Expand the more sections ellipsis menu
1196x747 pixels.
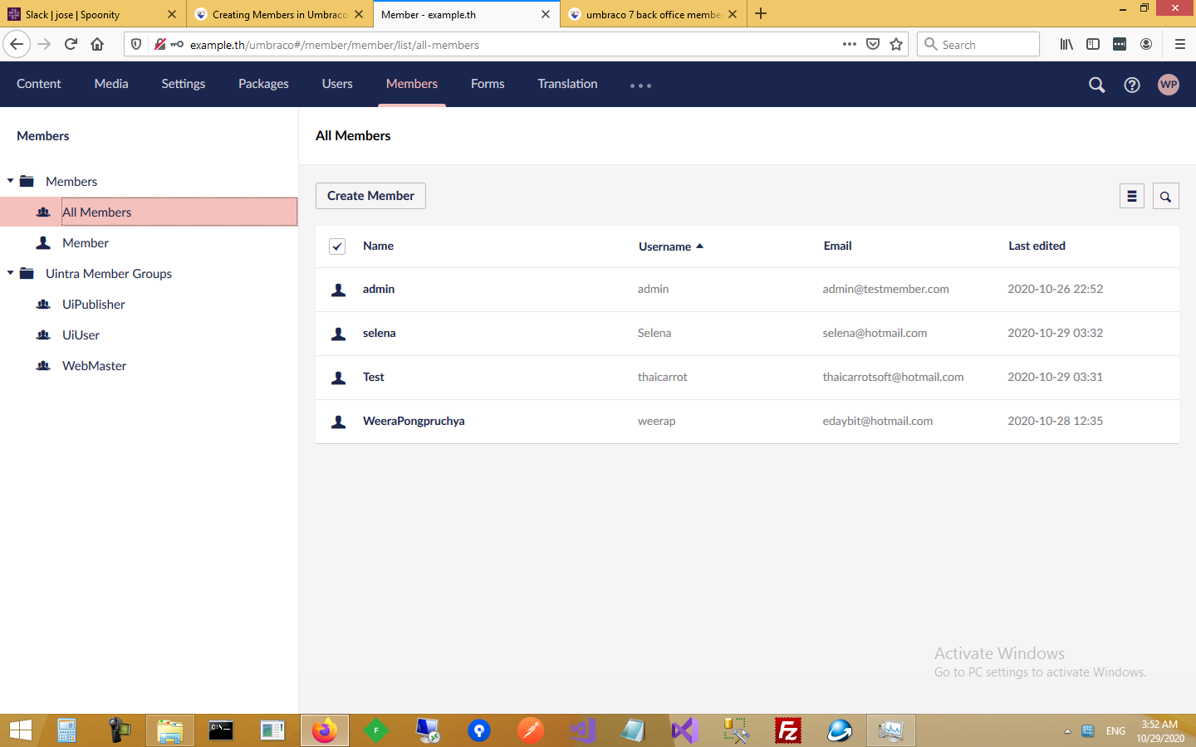click(640, 85)
